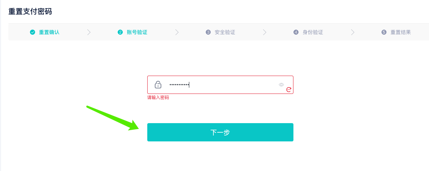Click the step 5 number badge
The width and height of the screenshot is (429, 171).
pyautogui.click(x=384, y=32)
